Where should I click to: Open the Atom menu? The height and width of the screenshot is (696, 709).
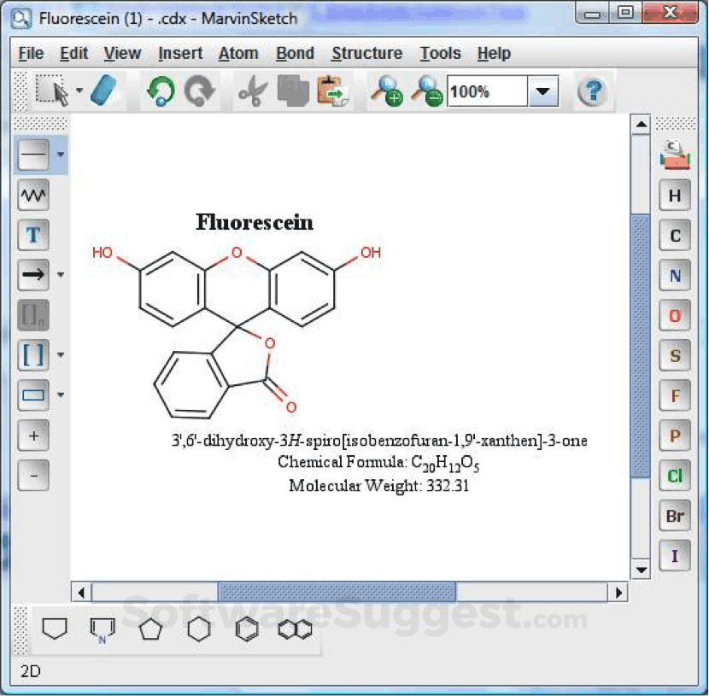pyautogui.click(x=238, y=53)
